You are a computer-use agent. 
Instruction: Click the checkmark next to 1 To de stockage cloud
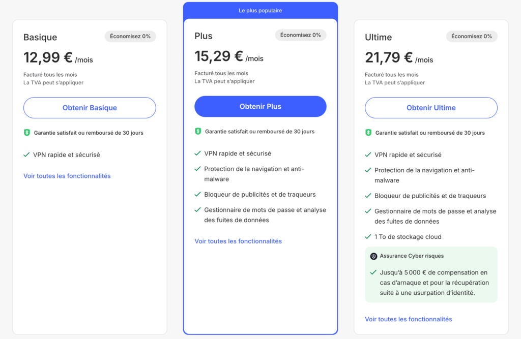pyautogui.click(x=368, y=236)
